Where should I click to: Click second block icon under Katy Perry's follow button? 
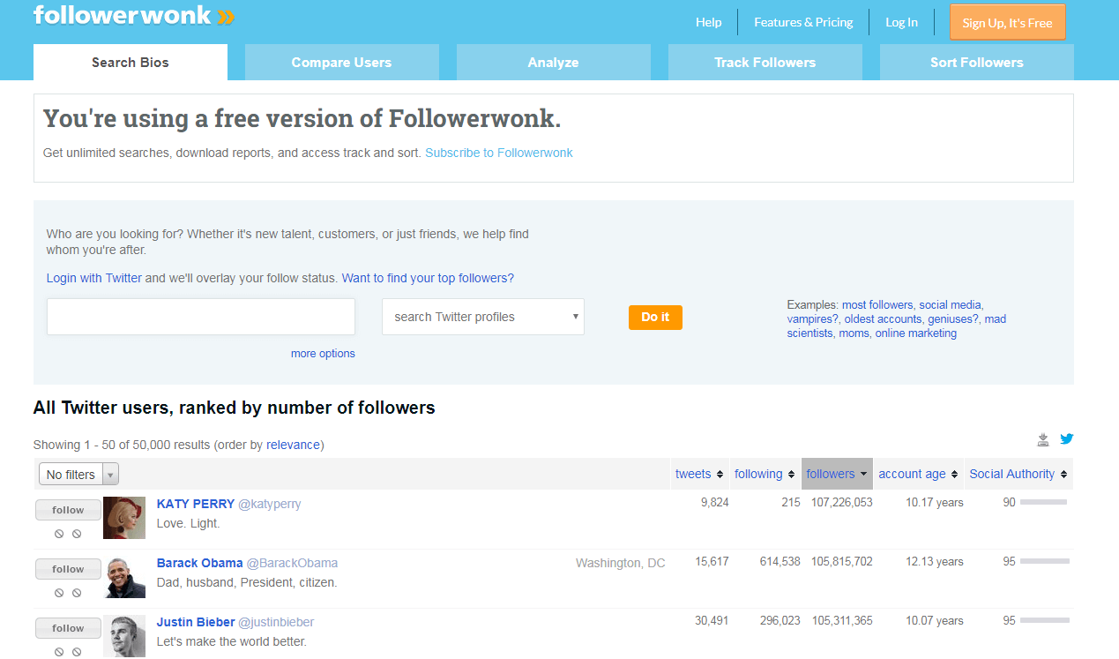(x=77, y=534)
